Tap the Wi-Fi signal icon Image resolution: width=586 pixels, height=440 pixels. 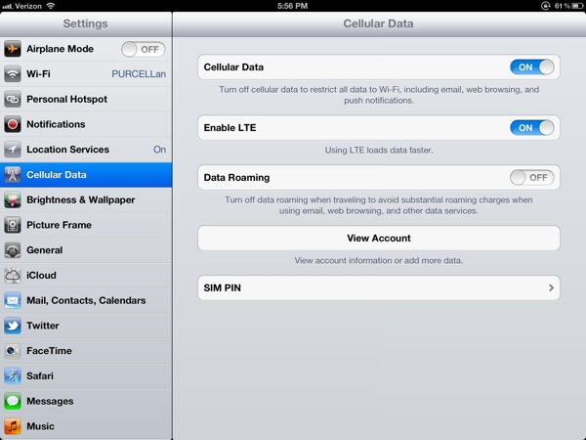click(13, 74)
